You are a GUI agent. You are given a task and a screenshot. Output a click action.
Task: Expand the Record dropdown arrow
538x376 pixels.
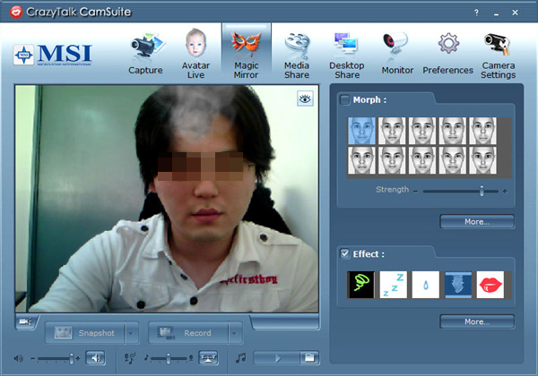(x=236, y=333)
